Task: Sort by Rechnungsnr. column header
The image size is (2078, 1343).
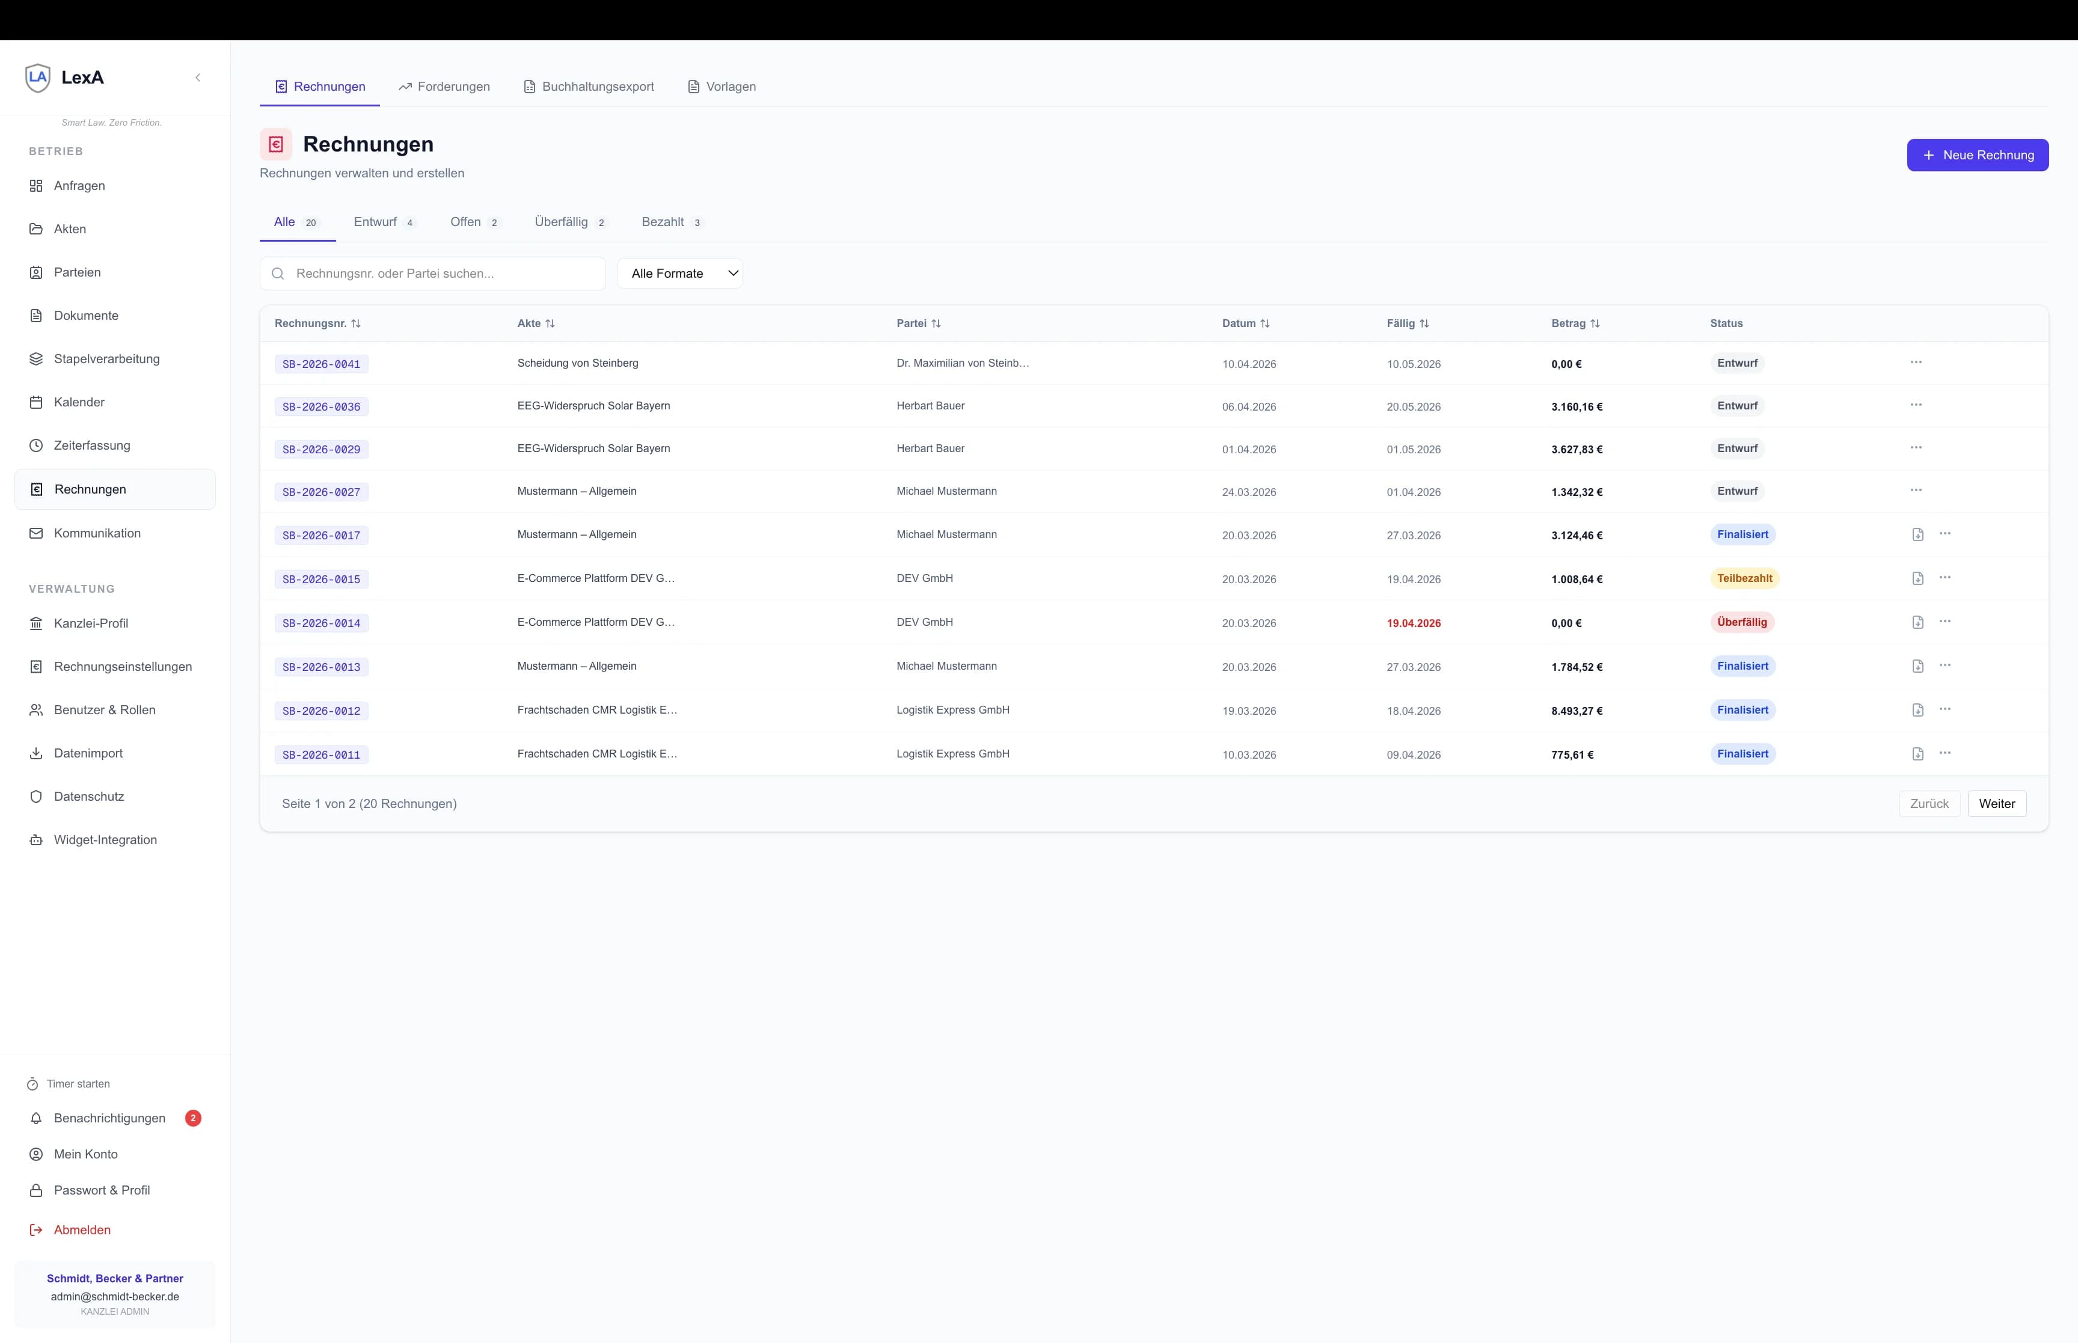Action: coord(317,323)
